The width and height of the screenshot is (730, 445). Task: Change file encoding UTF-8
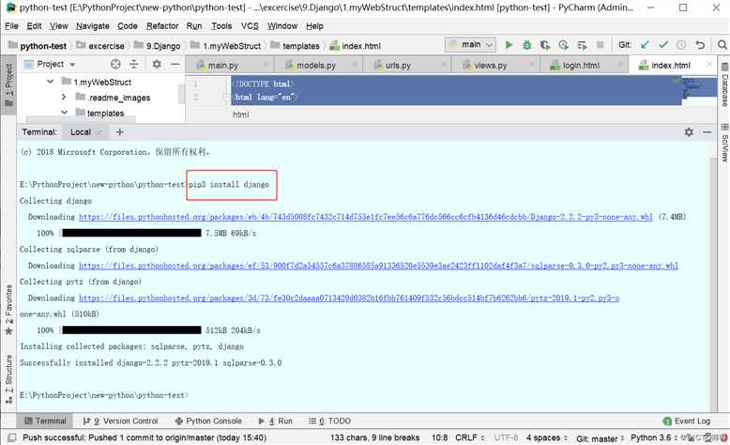click(506, 438)
